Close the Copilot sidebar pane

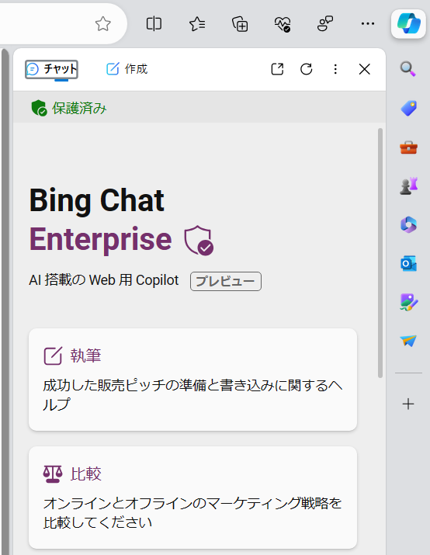pyautogui.click(x=364, y=69)
